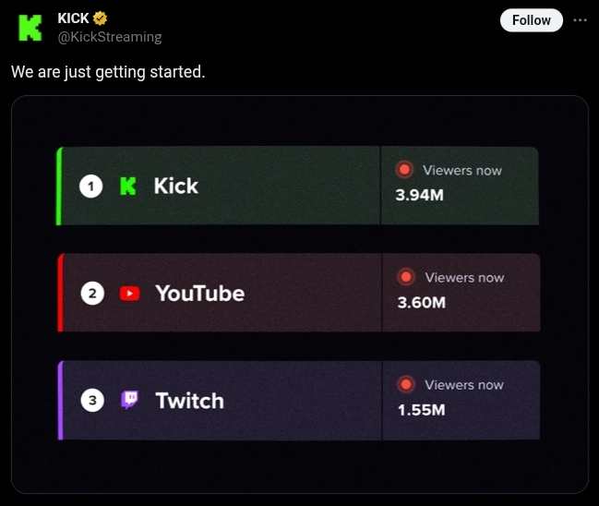Click the green accent bar on Kick row
This screenshot has width=599, height=506.
click(59, 186)
